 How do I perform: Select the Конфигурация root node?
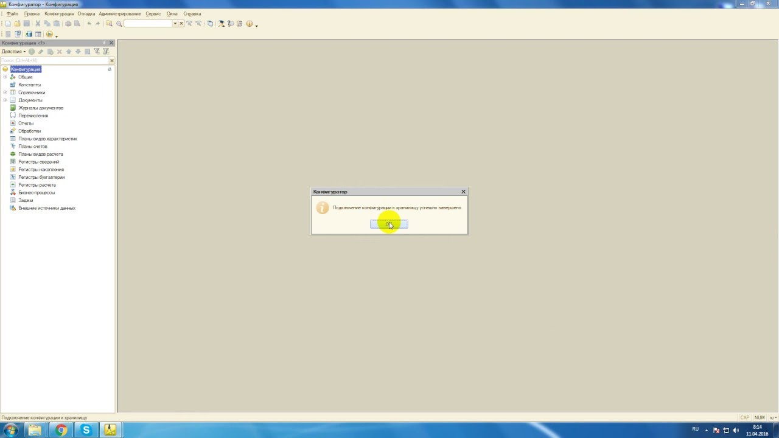coord(26,69)
